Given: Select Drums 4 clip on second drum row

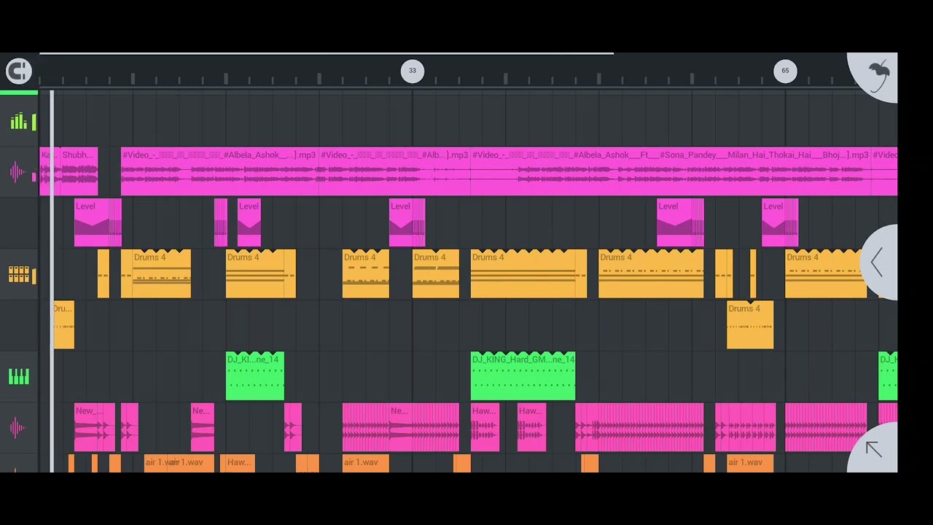Looking at the screenshot, I should 750,324.
